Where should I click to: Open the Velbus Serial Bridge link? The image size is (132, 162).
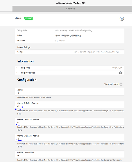97,52
